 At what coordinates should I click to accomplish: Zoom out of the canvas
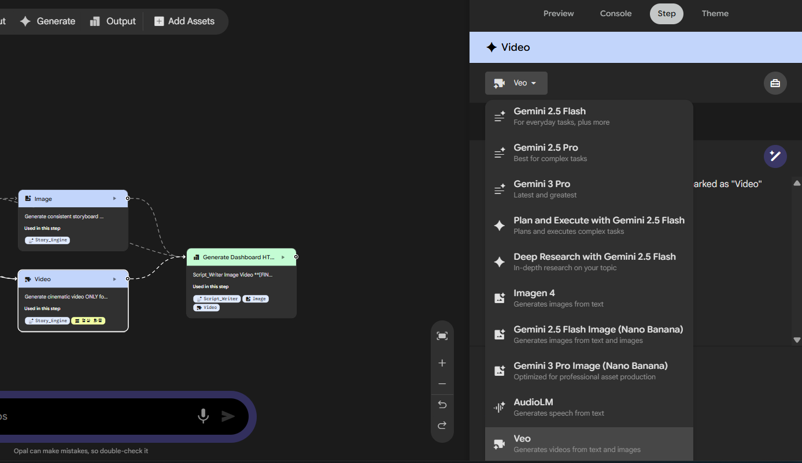pyautogui.click(x=442, y=384)
